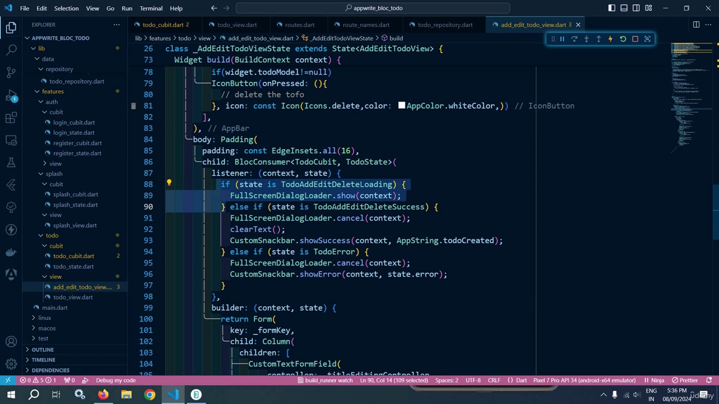Open the Terminal menu
719x404 pixels.
point(151,8)
